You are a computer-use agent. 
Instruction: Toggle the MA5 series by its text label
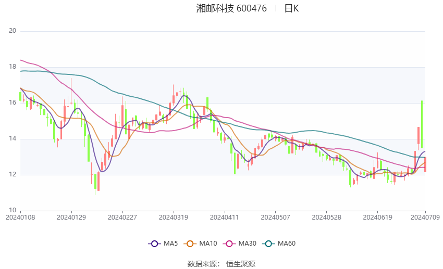tap(170, 244)
